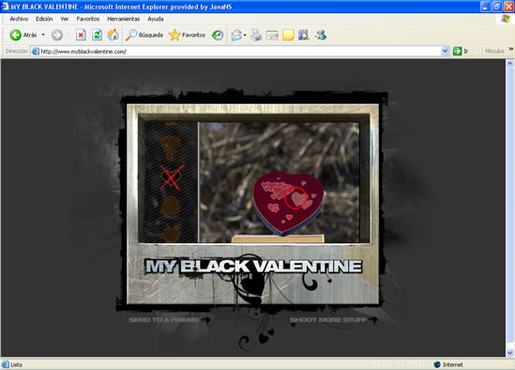Open the Edición menu
515x370 pixels.
[x=44, y=19]
